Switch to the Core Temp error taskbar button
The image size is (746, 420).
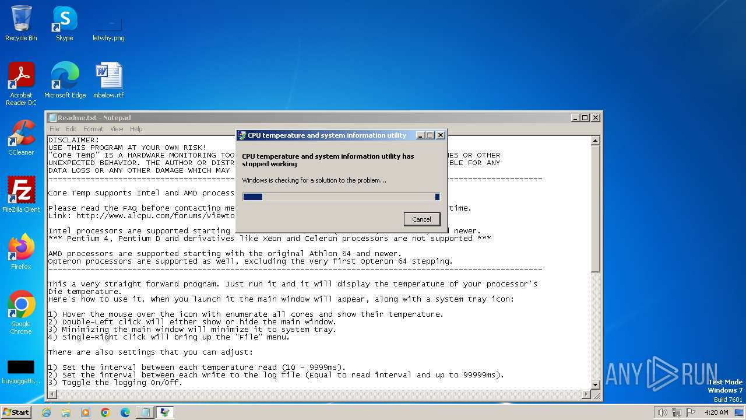point(165,412)
